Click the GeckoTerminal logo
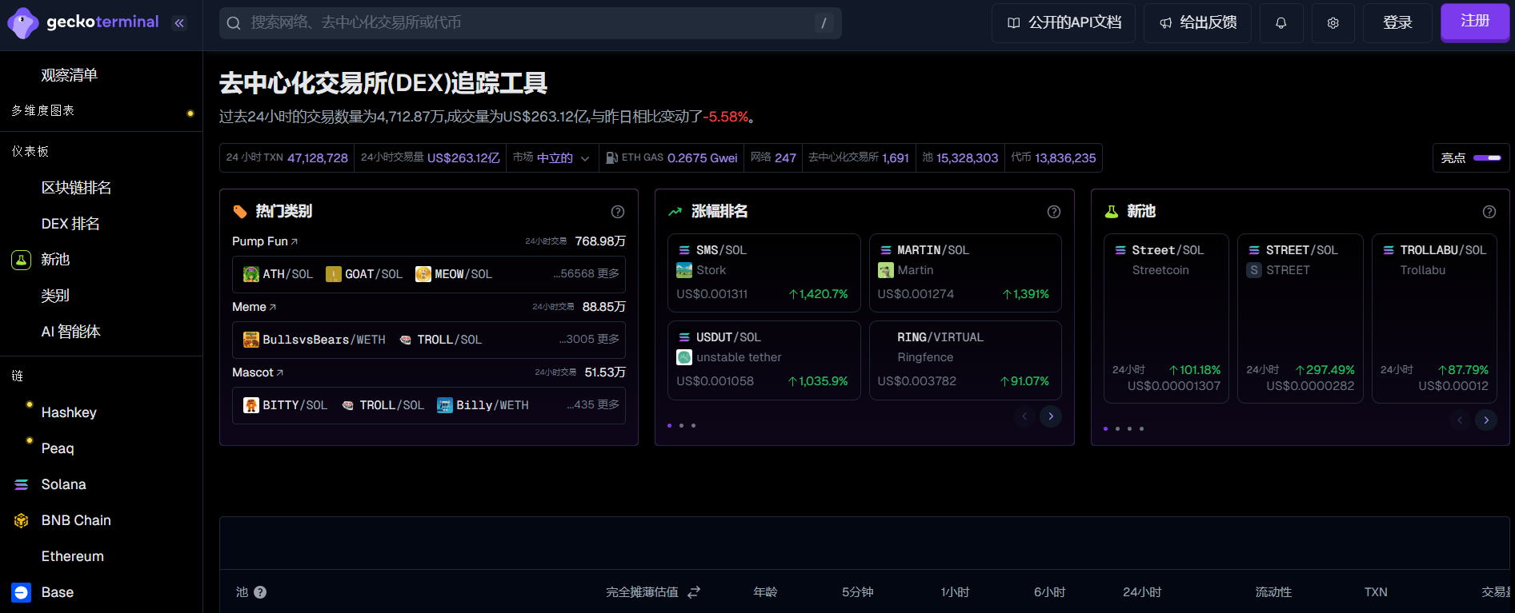 point(83,22)
